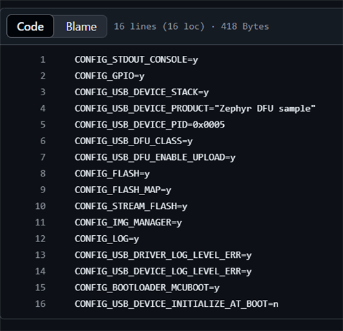Select line number 2
343x331 pixels.
(43, 76)
